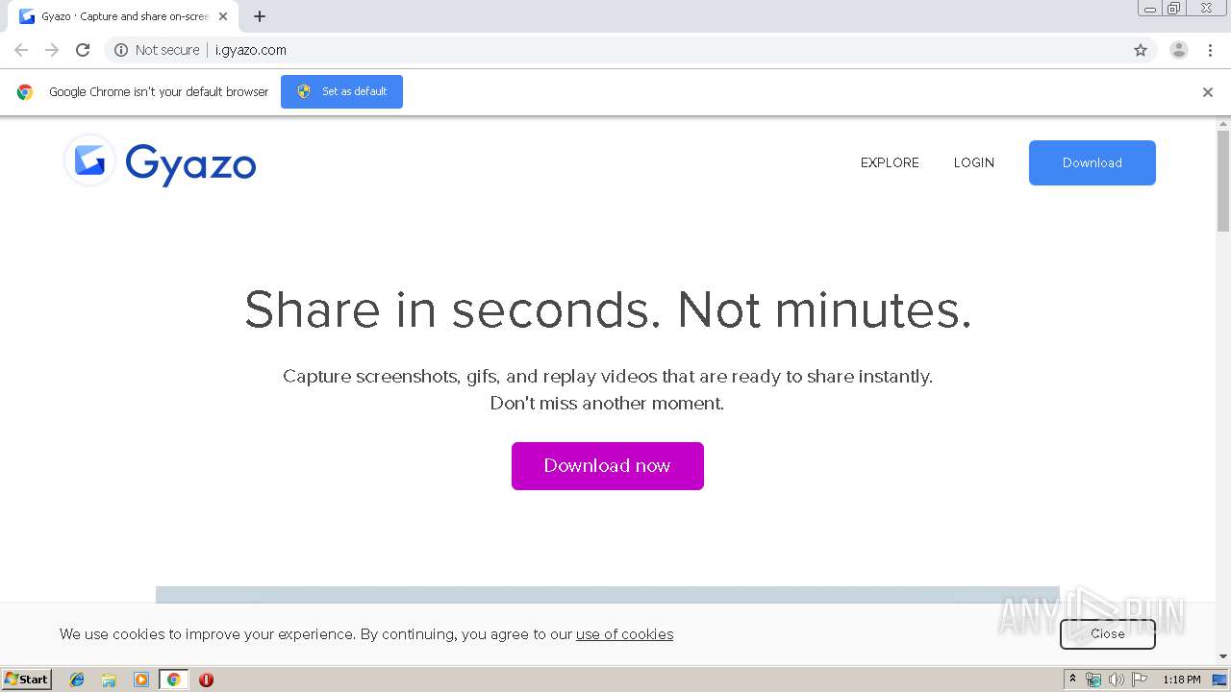Click headline Share in seconds text
Image resolution: width=1231 pixels, height=692 pixels.
pyautogui.click(x=608, y=309)
